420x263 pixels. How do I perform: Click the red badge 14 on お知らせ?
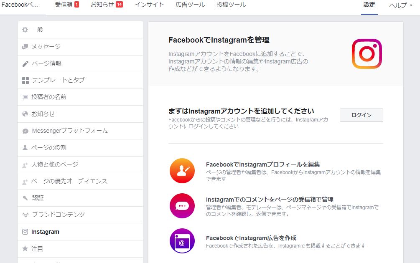[120, 5]
